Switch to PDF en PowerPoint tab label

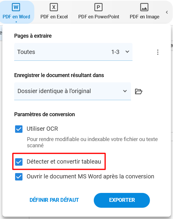99,17
